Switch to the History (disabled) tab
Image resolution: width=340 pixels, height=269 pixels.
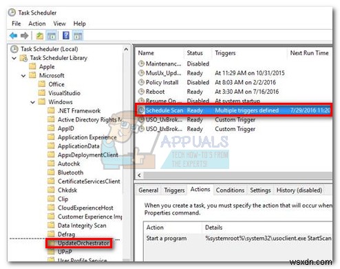pyautogui.click(x=299, y=190)
